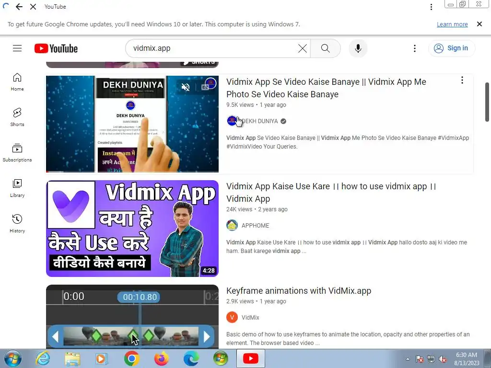Click the Sign in button
The height and width of the screenshot is (368, 491).
coord(451,48)
